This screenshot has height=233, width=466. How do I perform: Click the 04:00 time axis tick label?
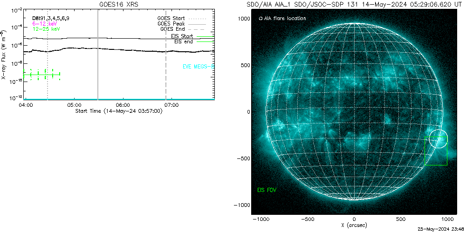click(26, 105)
